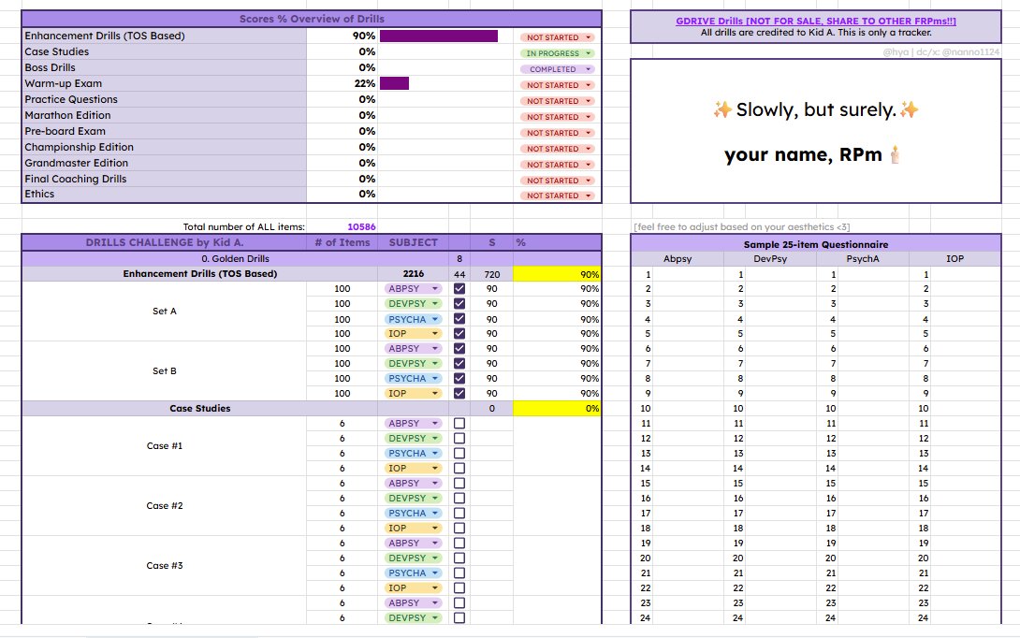Select the 'your name, RPm' cell
Viewport: 1020px width, 638px height.
[812, 154]
